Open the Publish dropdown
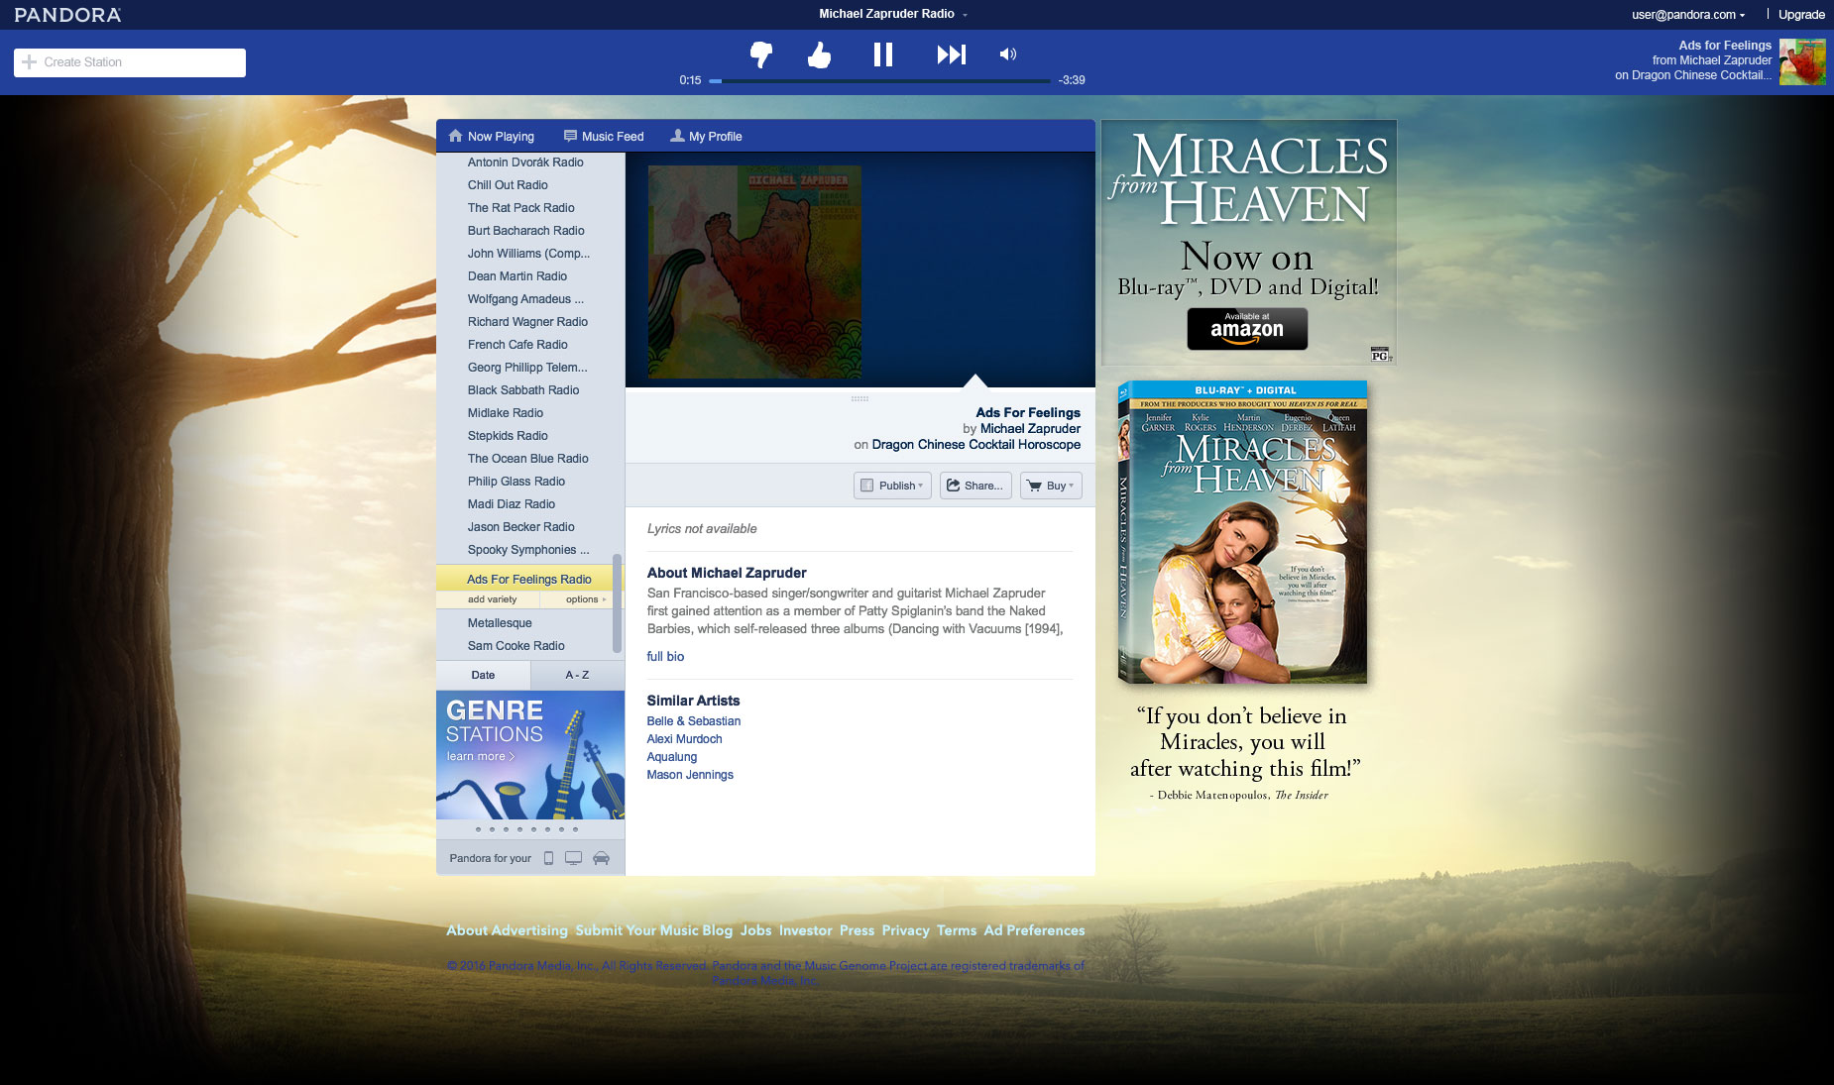The width and height of the screenshot is (1834, 1085). 892,486
